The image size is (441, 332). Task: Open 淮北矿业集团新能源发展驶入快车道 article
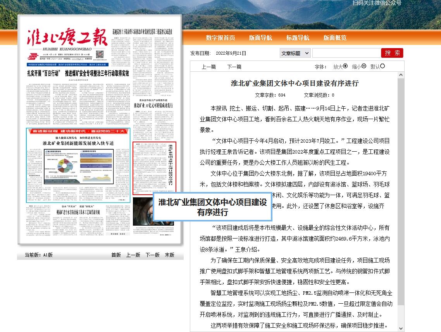click(78, 143)
